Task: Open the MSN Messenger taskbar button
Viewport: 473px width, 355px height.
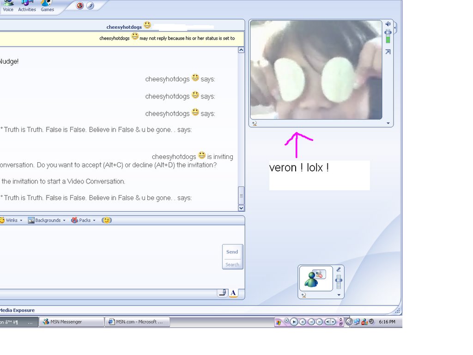Action: (x=72, y=322)
